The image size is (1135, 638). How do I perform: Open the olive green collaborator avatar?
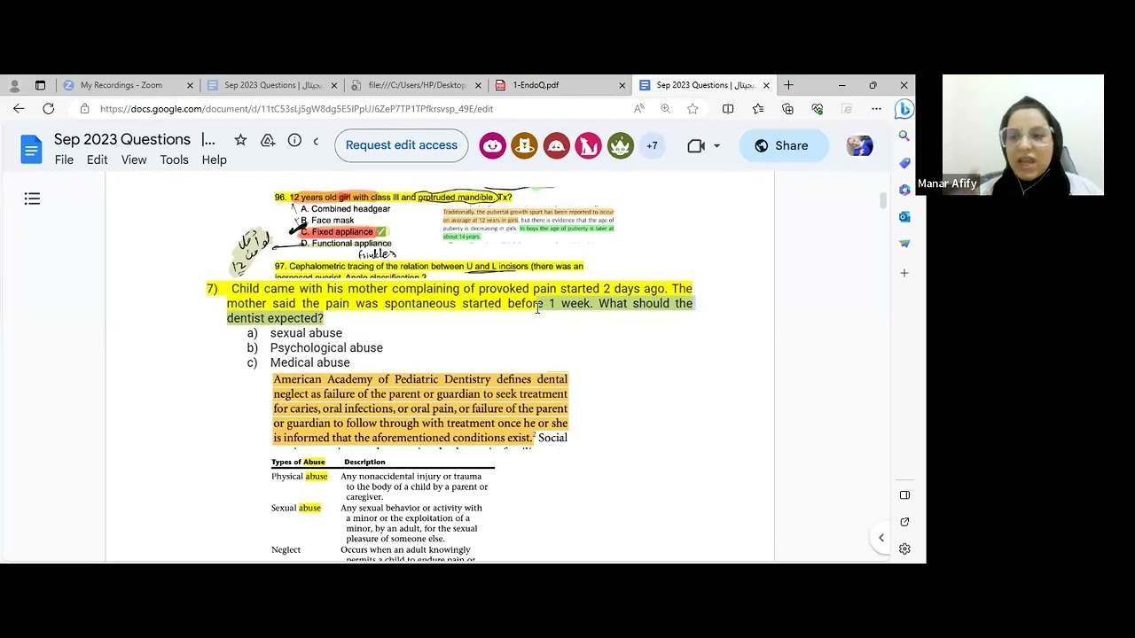point(621,145)
